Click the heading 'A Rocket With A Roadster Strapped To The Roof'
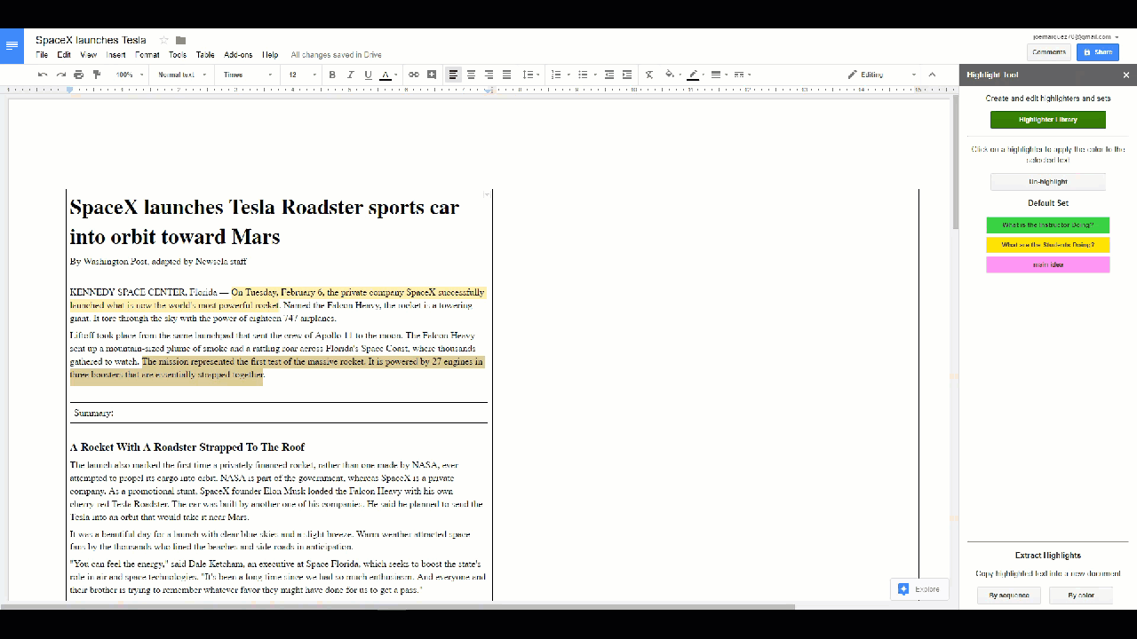1137x639 pixels. pos(187,447)
